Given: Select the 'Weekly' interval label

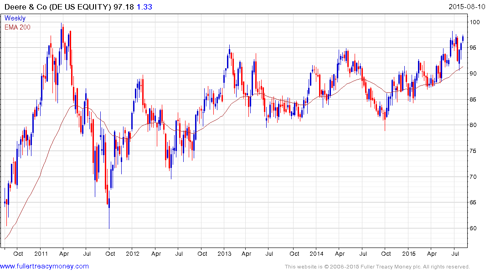Looking at the screenshot, I should pos(15,18).
